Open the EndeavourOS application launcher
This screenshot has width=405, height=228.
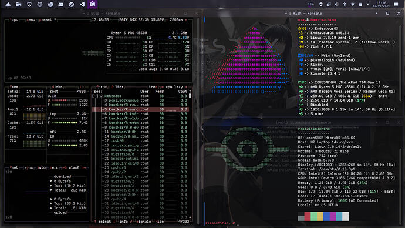point(8,4)
